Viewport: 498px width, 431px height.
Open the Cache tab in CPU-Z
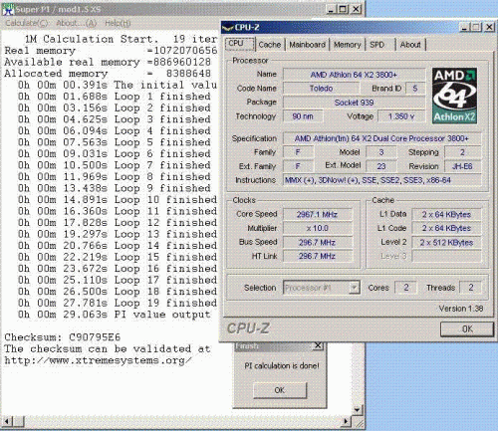pos(270,45)
